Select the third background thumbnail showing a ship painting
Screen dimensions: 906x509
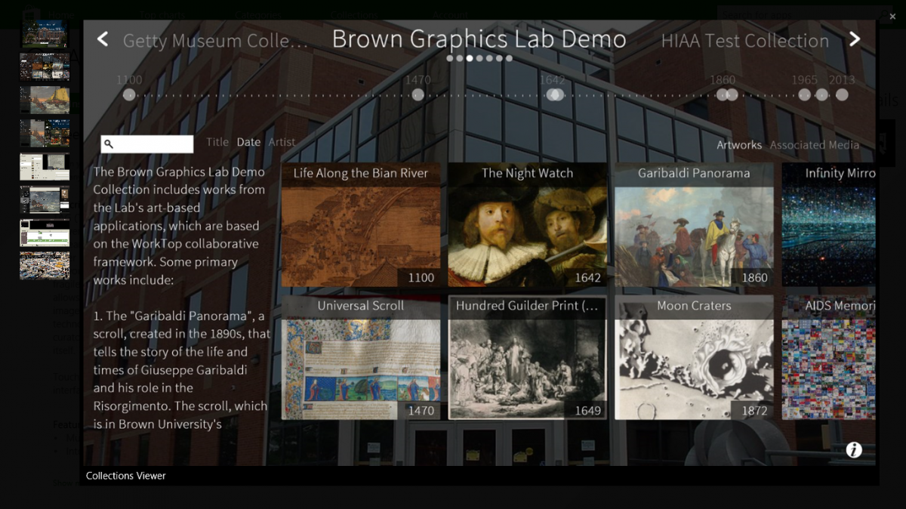click(x=45, y=100)
